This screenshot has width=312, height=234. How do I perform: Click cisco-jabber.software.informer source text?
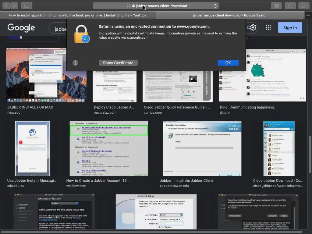[278, 186]
